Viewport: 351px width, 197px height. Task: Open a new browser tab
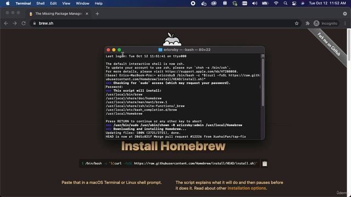point(97,14)
